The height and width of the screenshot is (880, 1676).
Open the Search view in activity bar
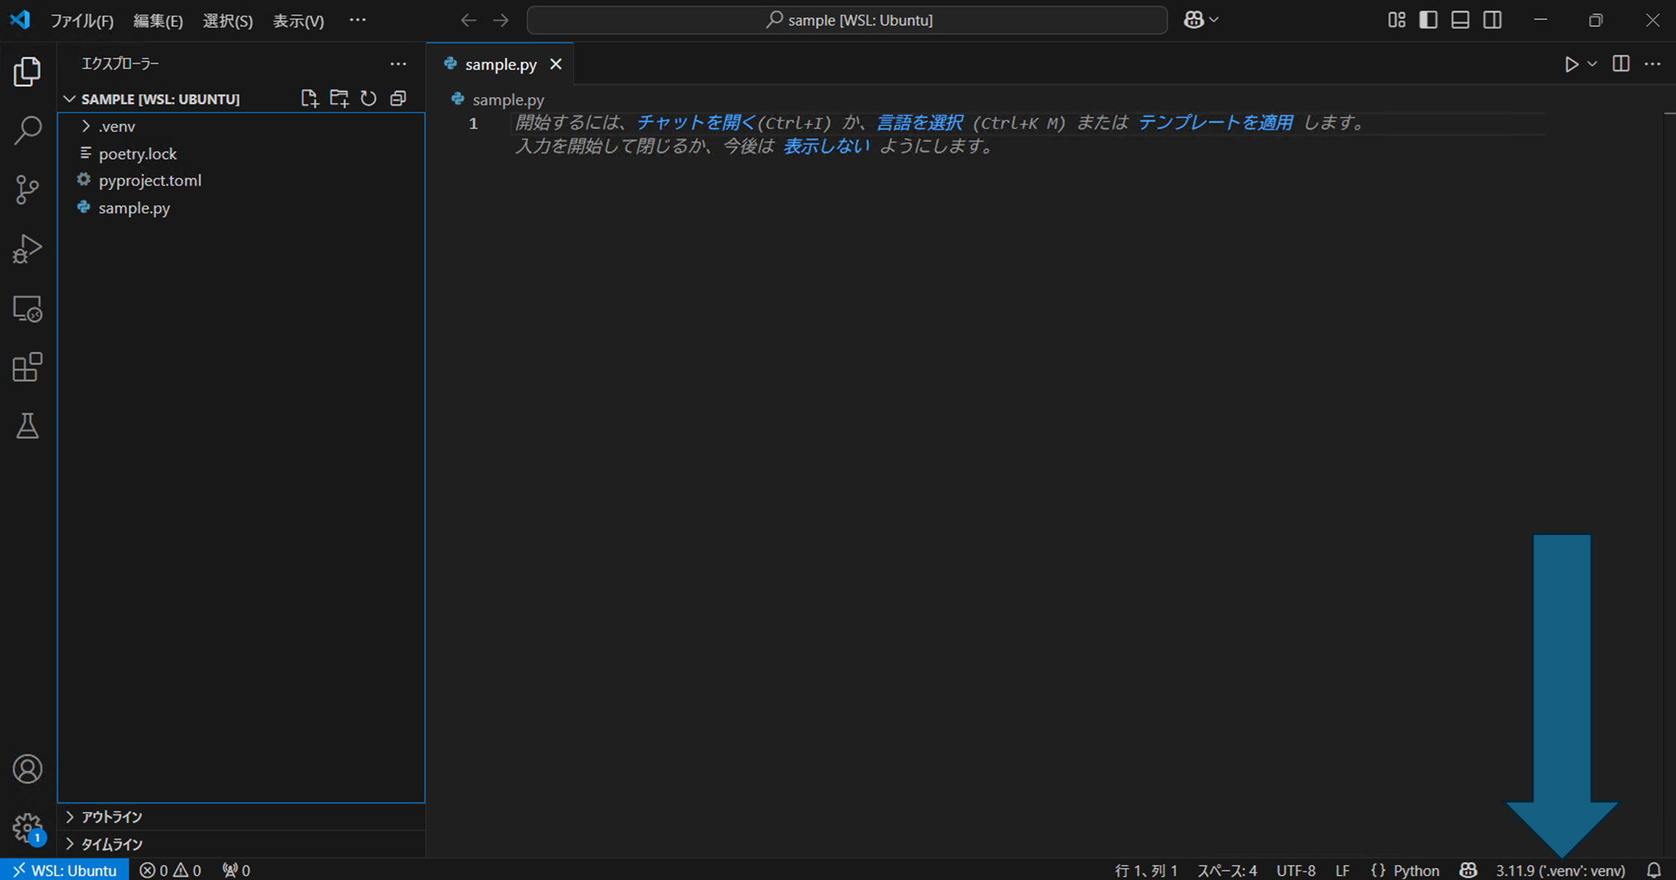[x=28, y=131]
